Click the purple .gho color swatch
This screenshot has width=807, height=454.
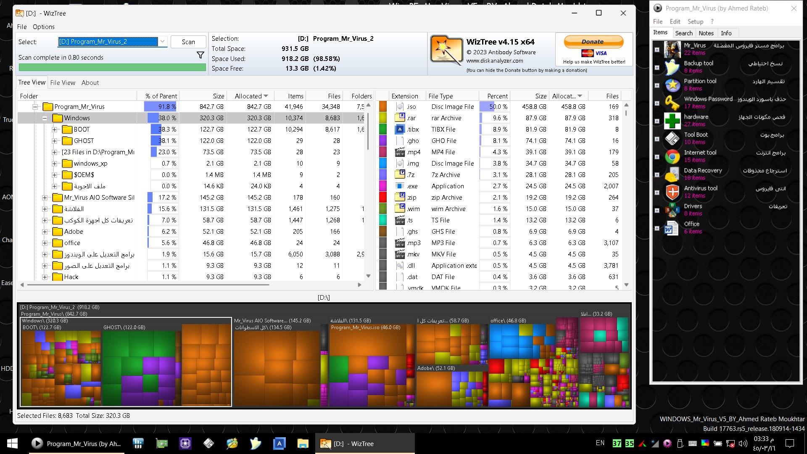pyautogui.click(x=383, y=141)
